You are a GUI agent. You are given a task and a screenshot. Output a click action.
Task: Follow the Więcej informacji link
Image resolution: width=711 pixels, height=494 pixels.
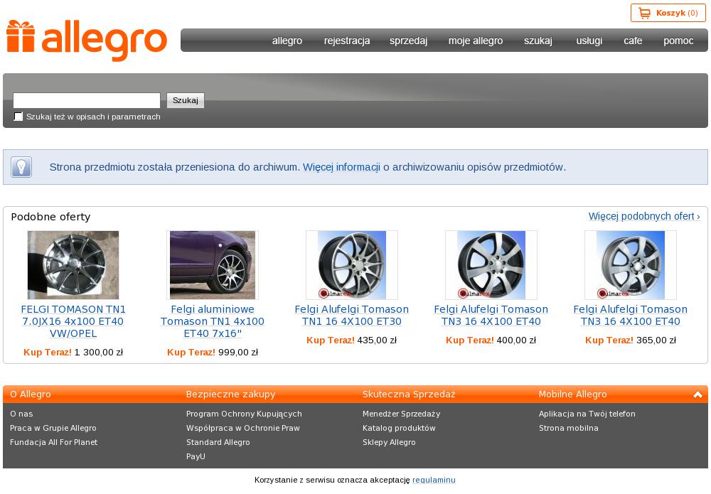341,167
